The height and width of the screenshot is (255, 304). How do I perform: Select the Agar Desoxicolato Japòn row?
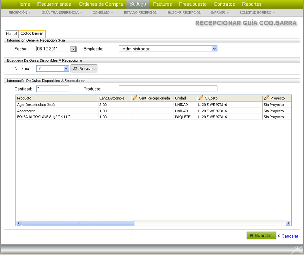click(154, 105)
